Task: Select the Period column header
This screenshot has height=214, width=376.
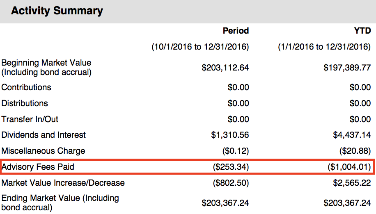Action: click(236, 31)
